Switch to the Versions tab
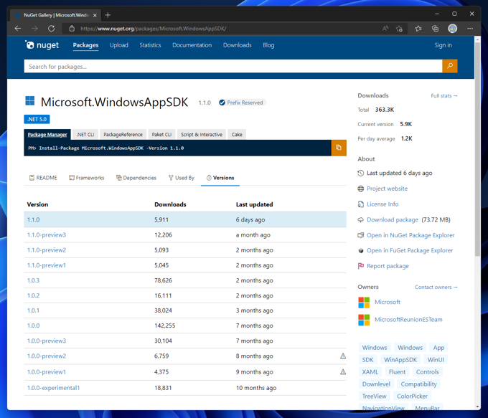488x418 pixels. (220, 178)
